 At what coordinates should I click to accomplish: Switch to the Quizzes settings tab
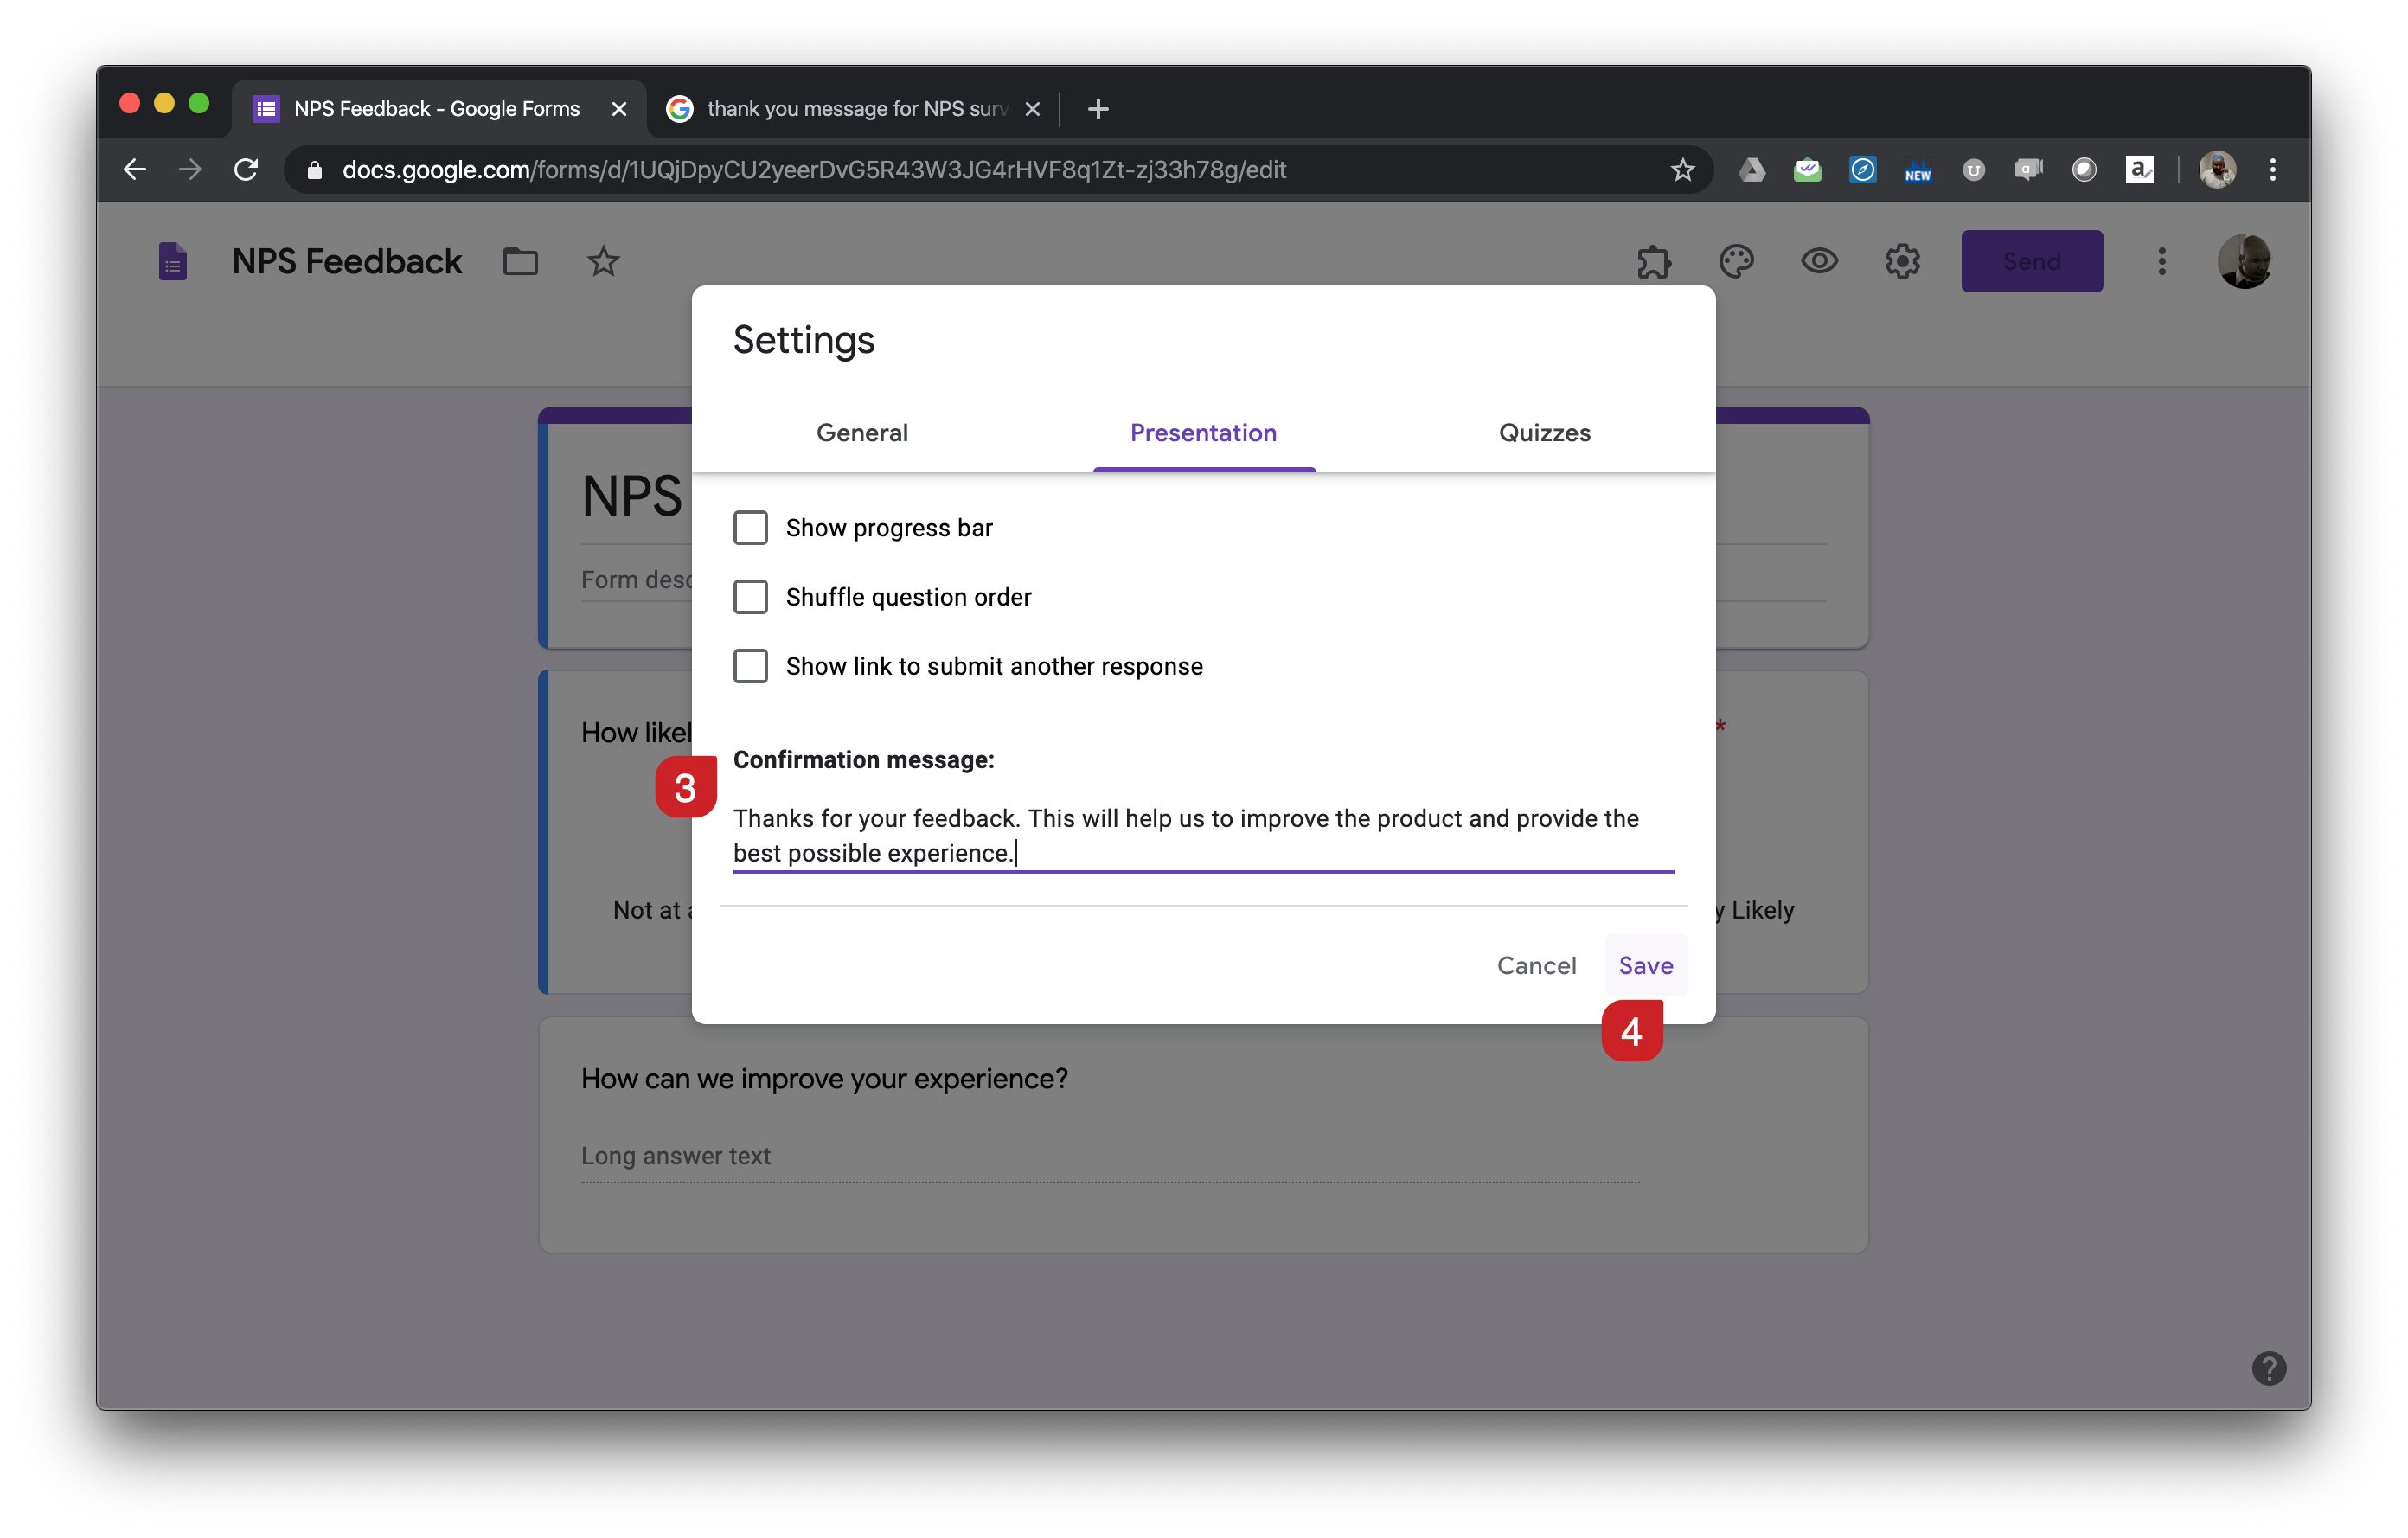(x=1544, y=433)
